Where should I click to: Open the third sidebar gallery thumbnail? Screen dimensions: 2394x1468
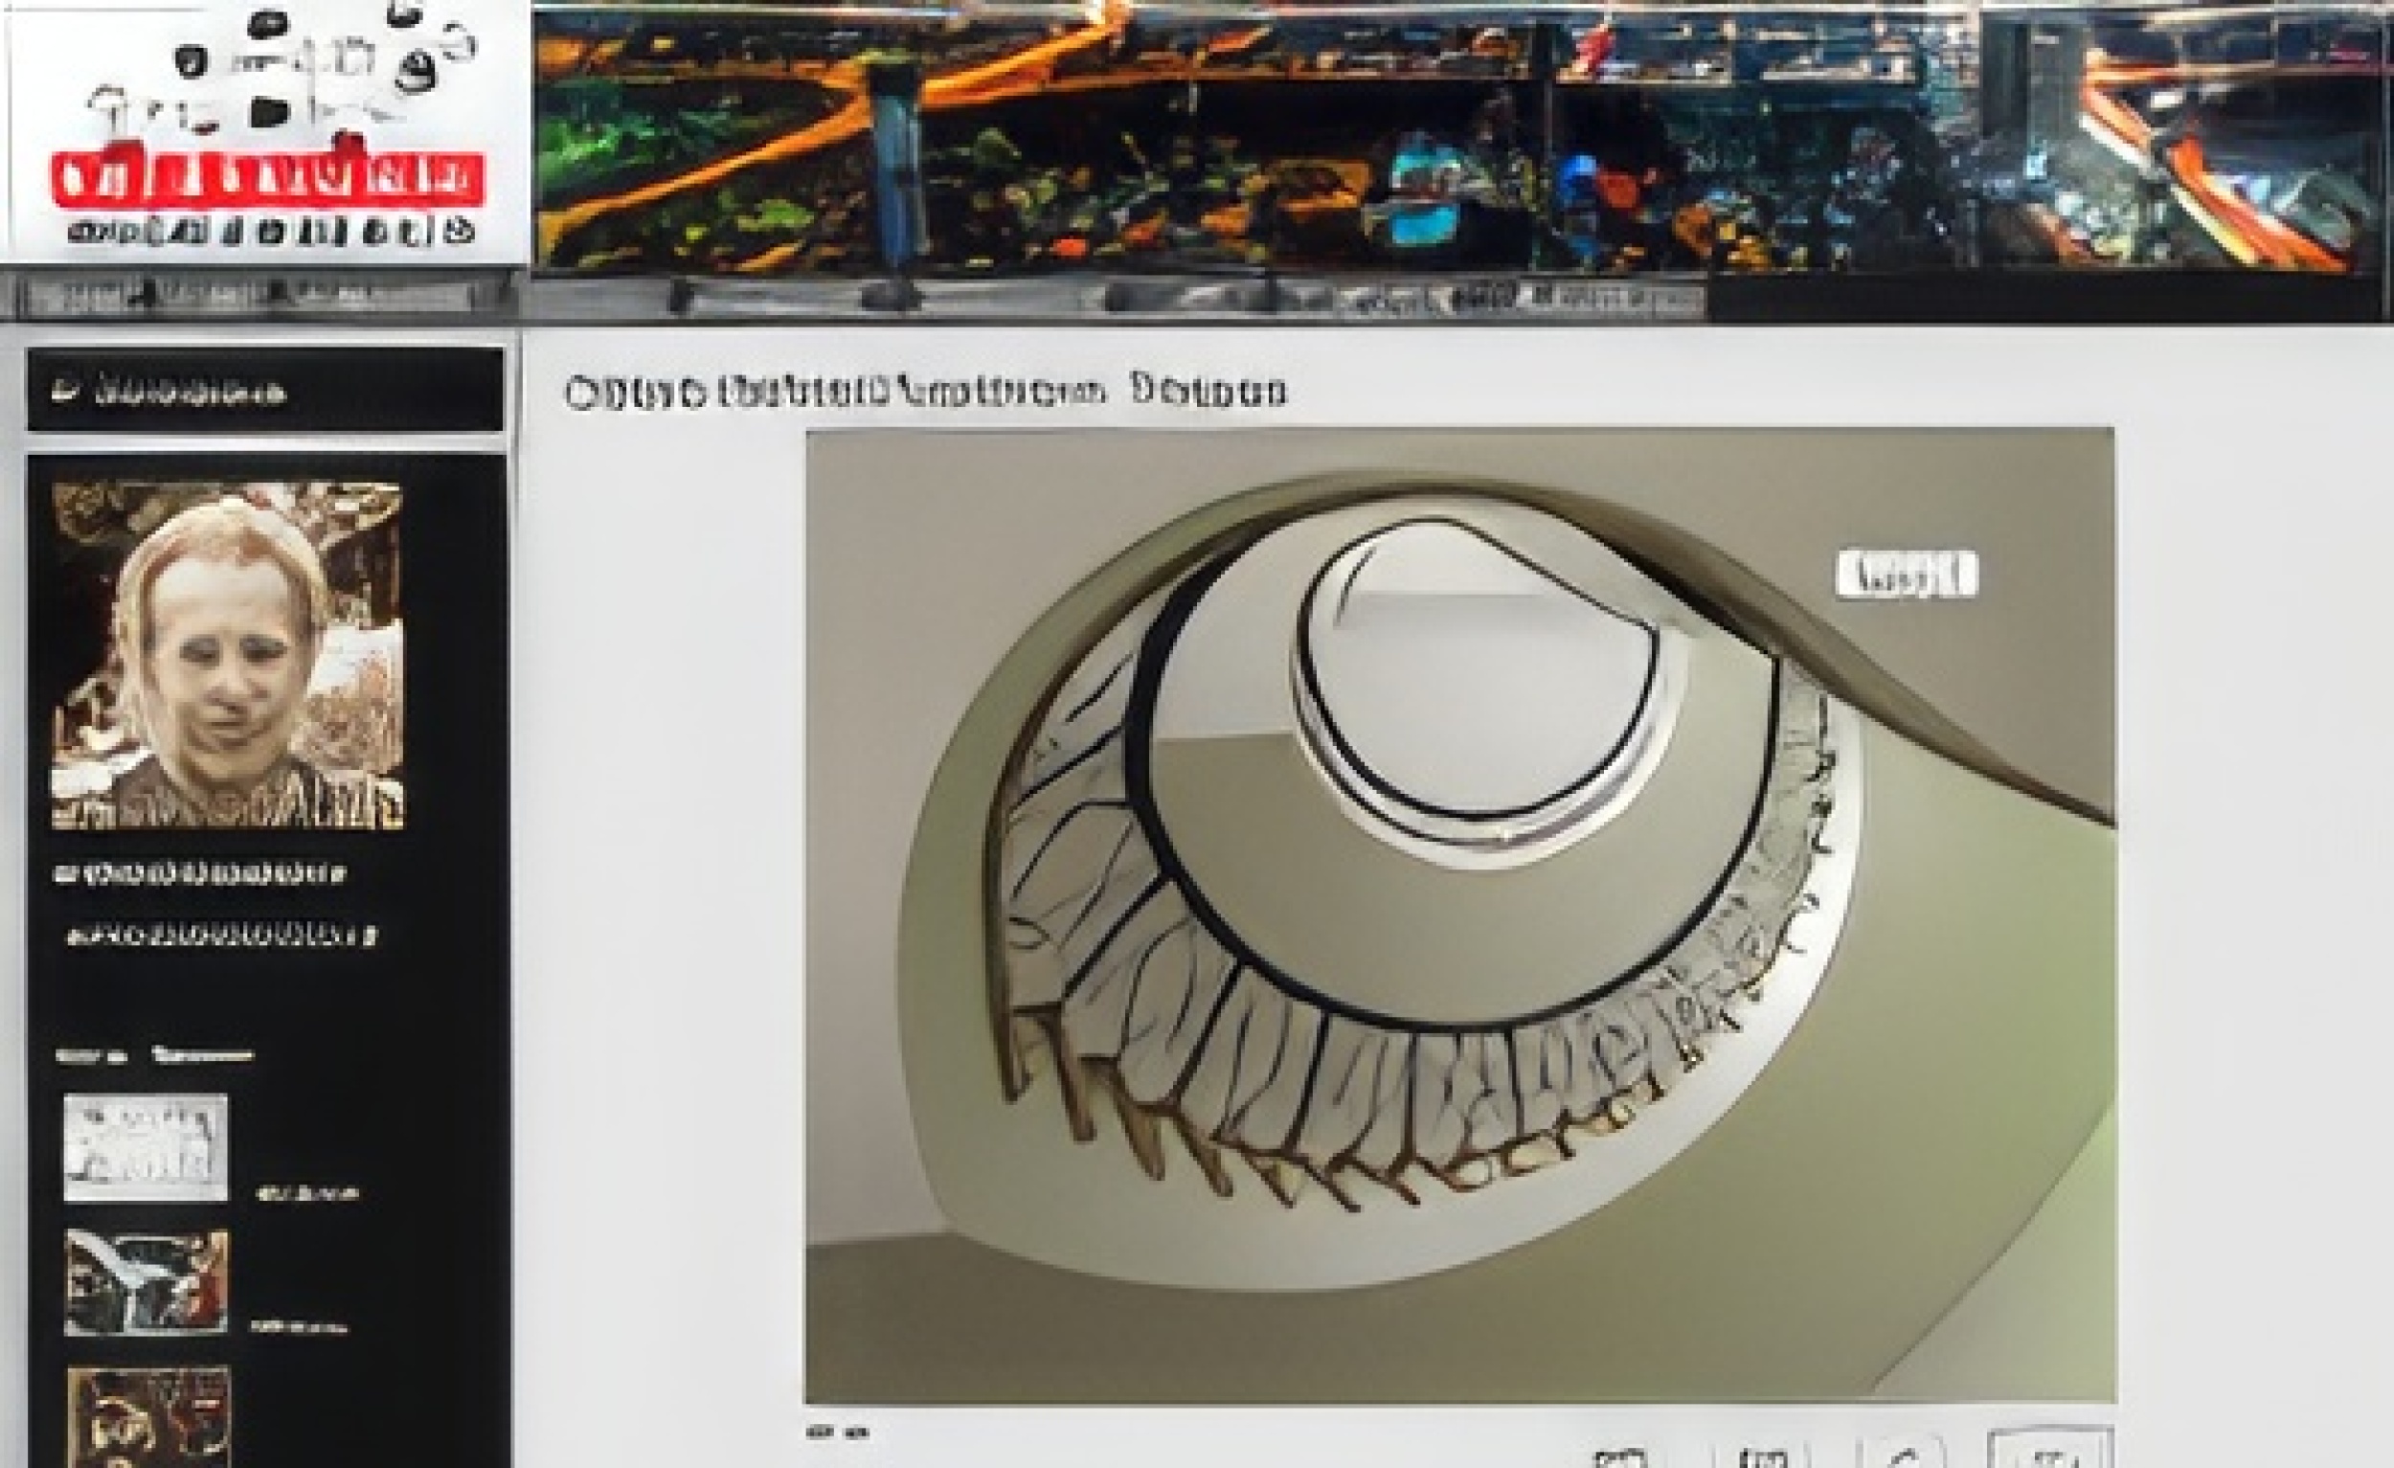click(x=148, y=1416)
